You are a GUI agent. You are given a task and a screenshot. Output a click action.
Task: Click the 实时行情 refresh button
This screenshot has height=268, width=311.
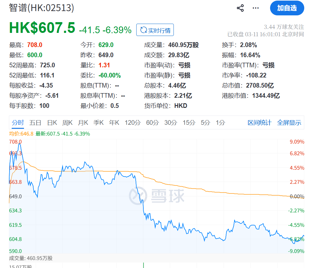click(x=155, y=30)
